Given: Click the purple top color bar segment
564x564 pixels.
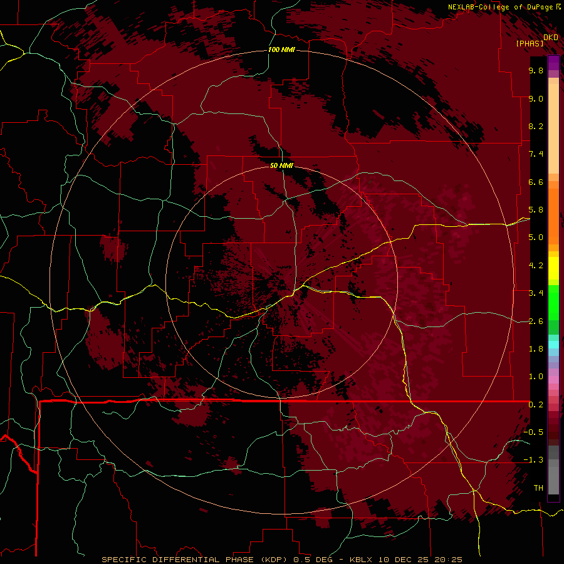Looking at the screenshot, I should point(553,63).
